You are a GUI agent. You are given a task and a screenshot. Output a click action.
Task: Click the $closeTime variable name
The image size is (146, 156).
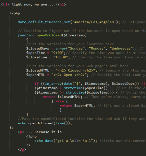tap(37, 57)
